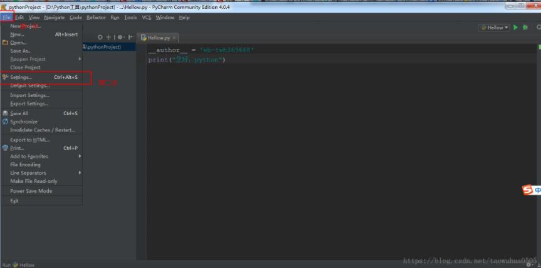Choose Export Settings... entry
541x268 pixels.
41,103
